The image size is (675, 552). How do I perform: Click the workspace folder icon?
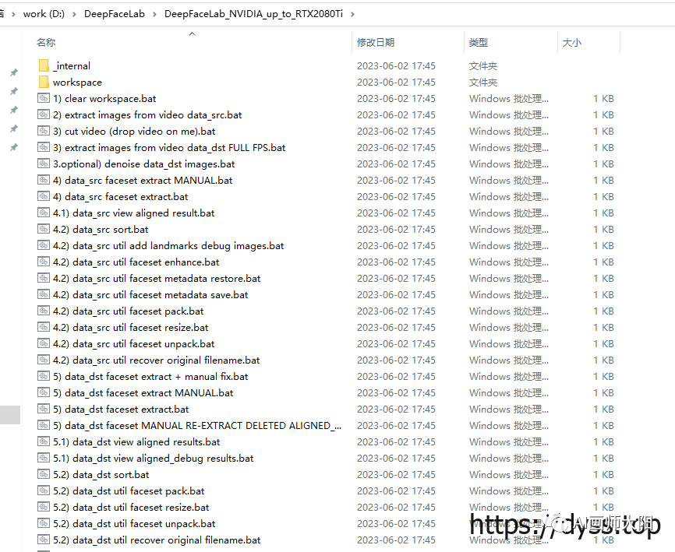click(44, 82)
